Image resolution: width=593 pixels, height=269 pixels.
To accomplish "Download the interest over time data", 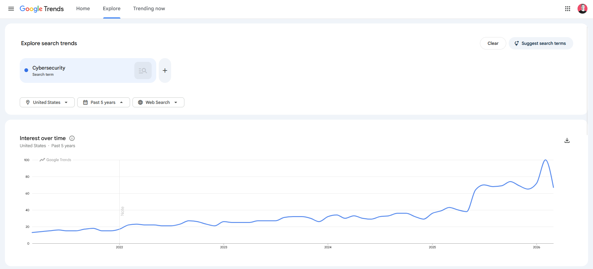I will tap(567, 140).
